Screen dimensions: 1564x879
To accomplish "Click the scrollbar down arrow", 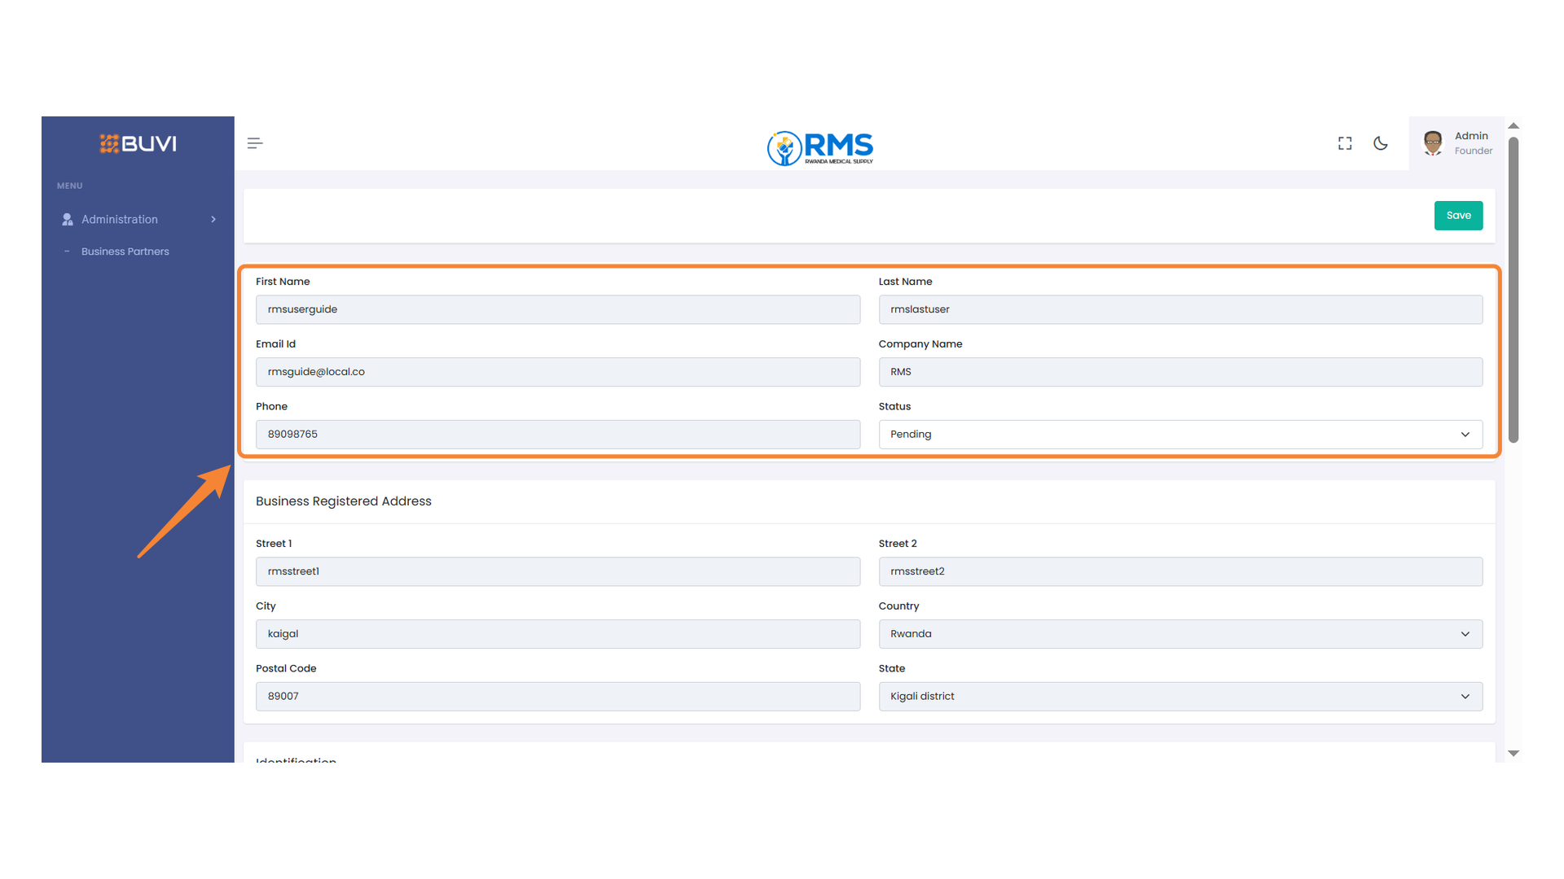I will pos(1513,753).
